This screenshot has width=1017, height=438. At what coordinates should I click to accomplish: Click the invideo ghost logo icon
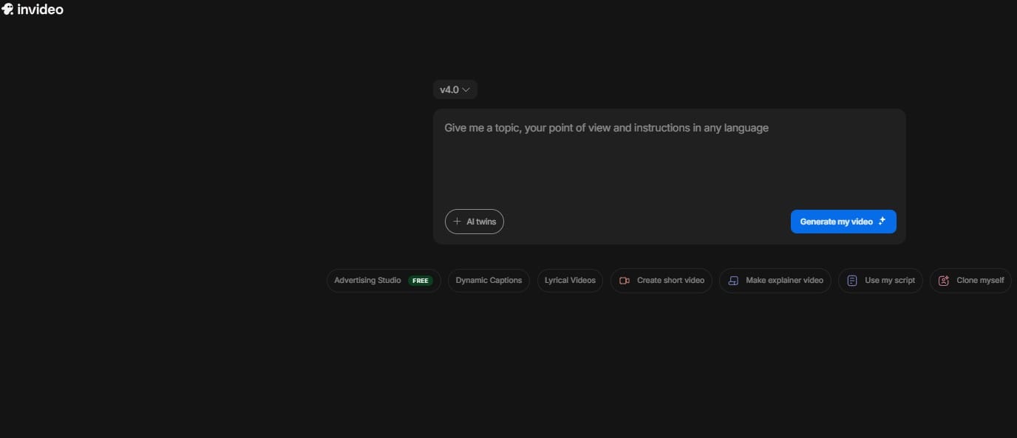pyautogui.click(x=7, y=10)
